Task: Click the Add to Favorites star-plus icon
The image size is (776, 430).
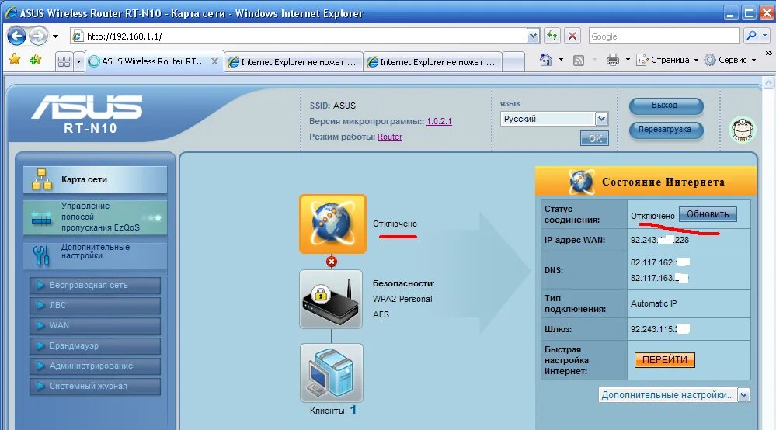Action: click(x=35, y=60)
